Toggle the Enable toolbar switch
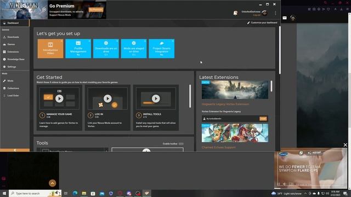Image resolution: width=351 pixels, height=197 pixels. (x=181, y=143)
